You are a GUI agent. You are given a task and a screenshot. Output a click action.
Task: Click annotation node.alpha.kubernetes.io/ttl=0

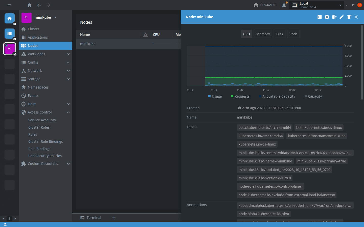pos(264,214)
